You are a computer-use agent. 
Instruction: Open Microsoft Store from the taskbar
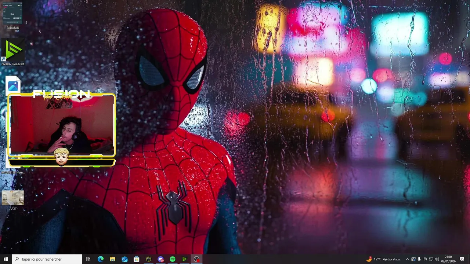[137, 259]
